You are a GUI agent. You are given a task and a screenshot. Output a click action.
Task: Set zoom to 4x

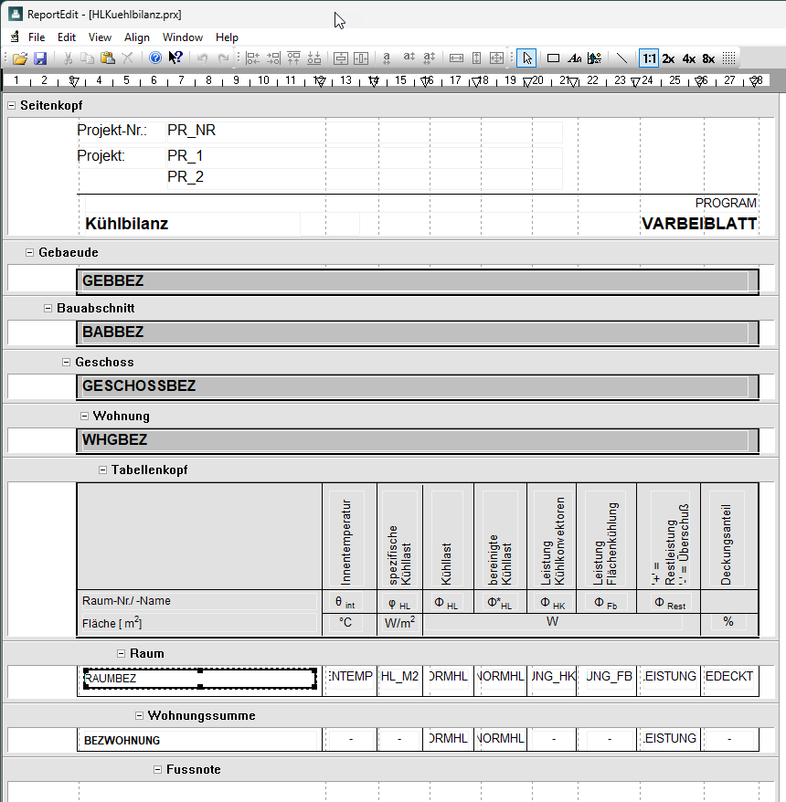coord(689,58)
